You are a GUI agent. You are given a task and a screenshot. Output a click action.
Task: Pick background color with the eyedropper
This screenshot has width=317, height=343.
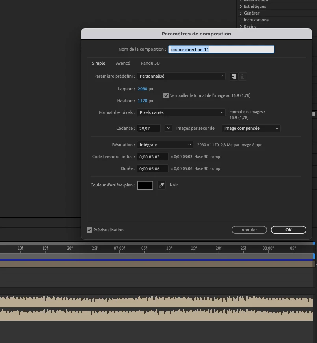point(161,185)
